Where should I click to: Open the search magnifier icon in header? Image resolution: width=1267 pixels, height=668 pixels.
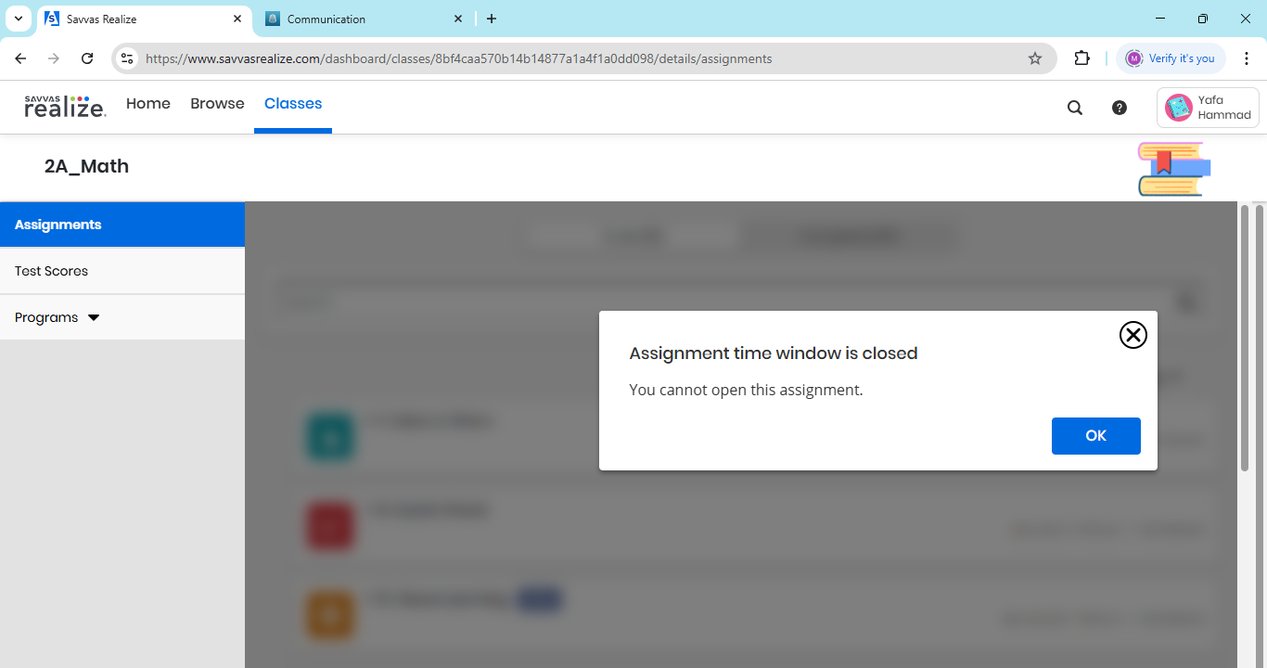(x=1074, y=108)
